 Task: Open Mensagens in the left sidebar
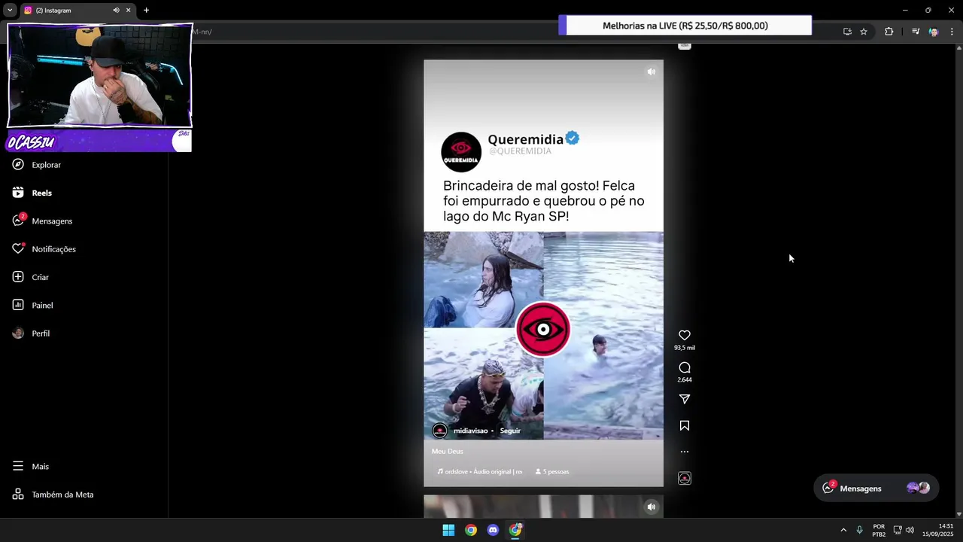point(42,221)
